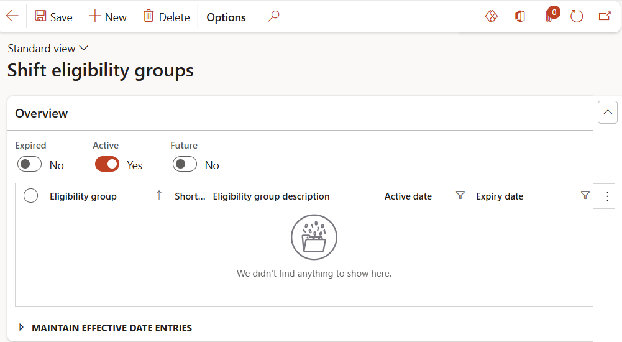
Task: Save the shift eligibility group record
Action: (x=53, y=17)
